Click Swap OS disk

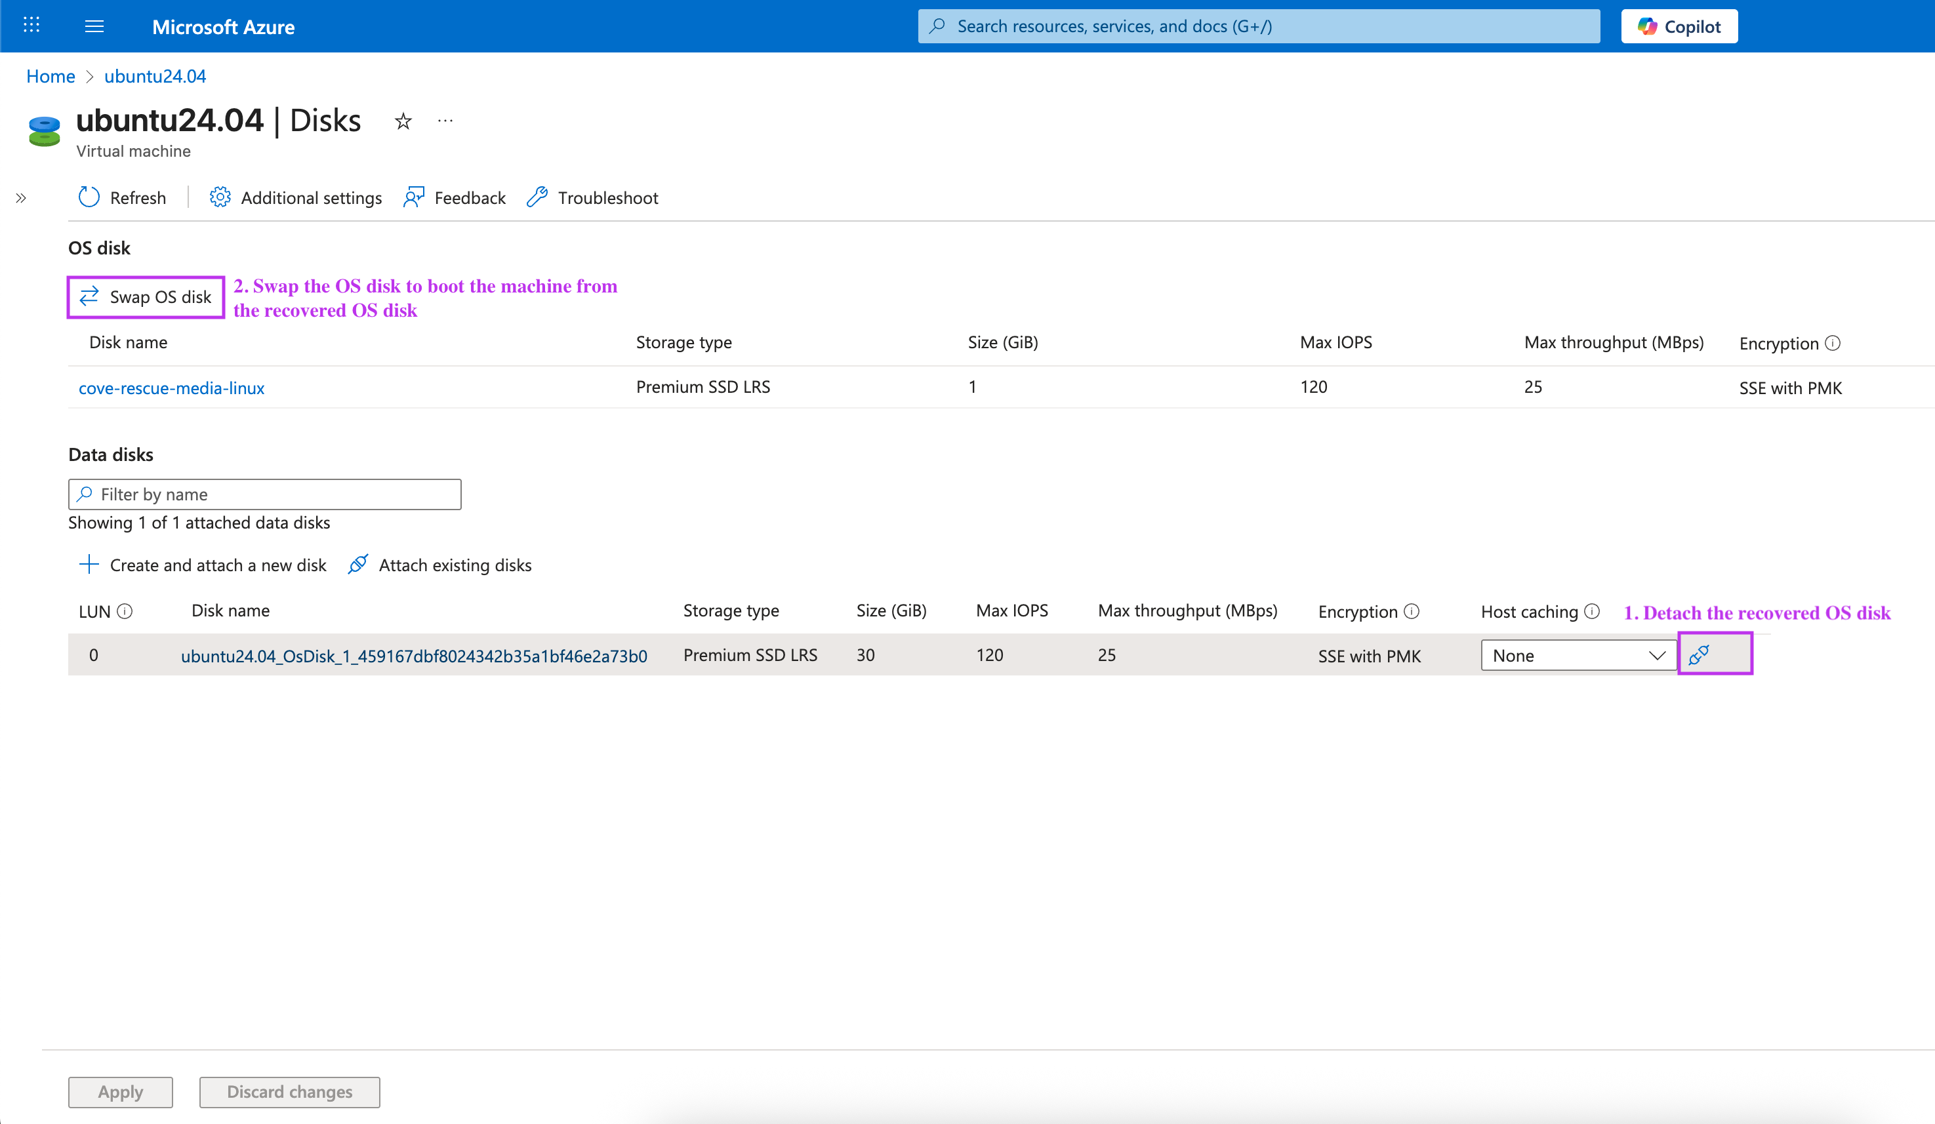tap(146, 297)
